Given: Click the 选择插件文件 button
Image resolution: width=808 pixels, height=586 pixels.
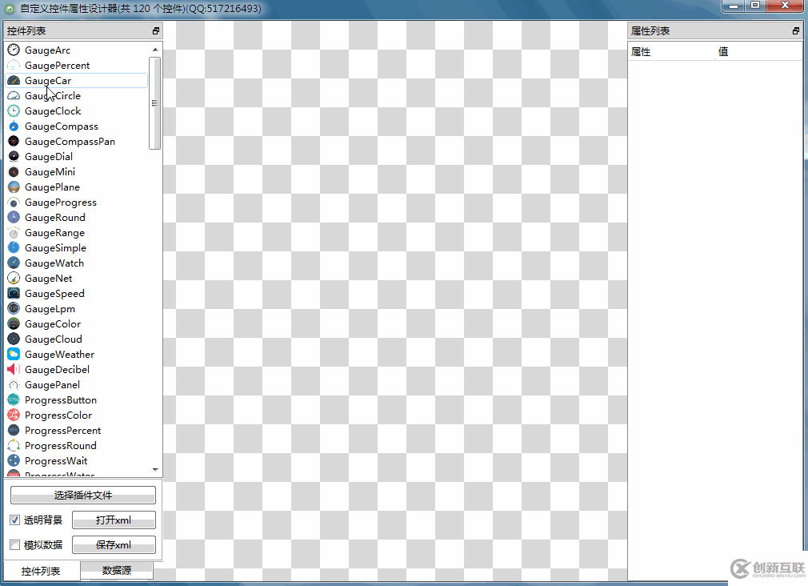Looking at the screenshot, I should coord(83,496).
